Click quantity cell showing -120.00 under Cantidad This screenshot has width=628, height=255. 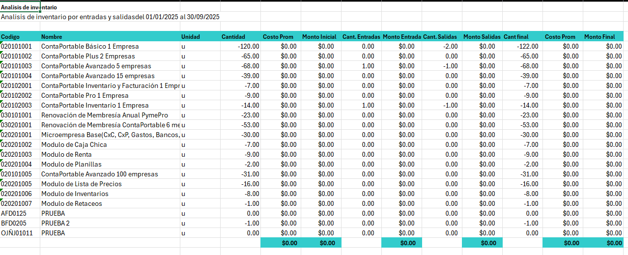[240, 46]
